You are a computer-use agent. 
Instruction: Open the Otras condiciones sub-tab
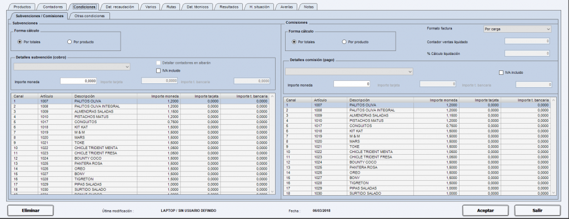pos(89,16)
